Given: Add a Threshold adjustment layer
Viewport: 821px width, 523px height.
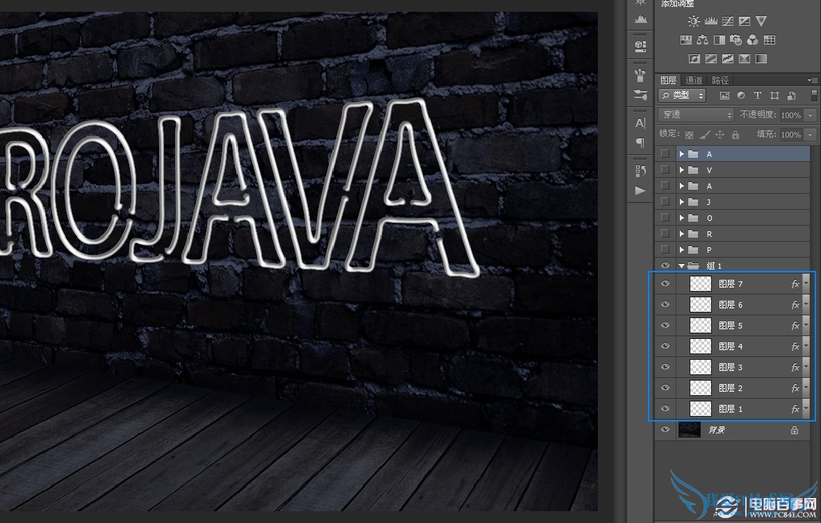Looking at the screenshot, I should pos(728,58).
